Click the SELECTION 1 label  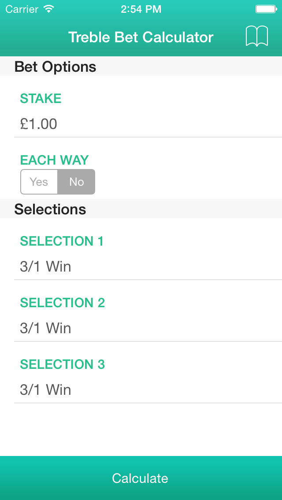pos(62,241)
